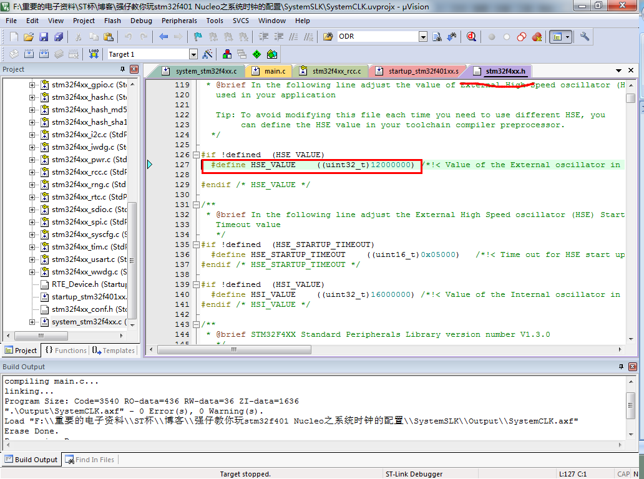Open the Project menu
This screenshot has height=479, width=644.
point(84,21)
